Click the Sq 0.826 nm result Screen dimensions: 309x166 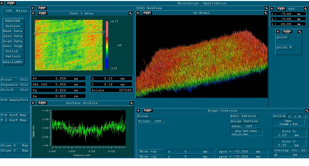[59, 90]
